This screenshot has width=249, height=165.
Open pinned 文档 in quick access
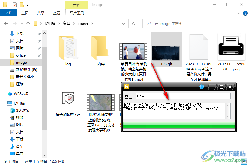click(x=20, y=41)
